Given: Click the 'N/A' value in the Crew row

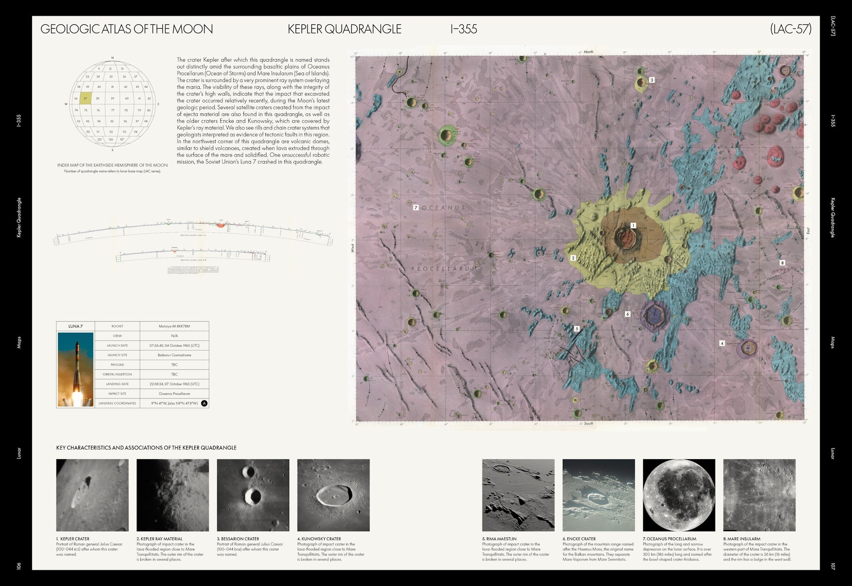Looking at the screenshot, I should (174, 336).
